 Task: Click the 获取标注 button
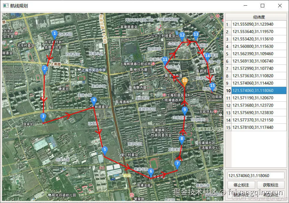click(270, 185)
